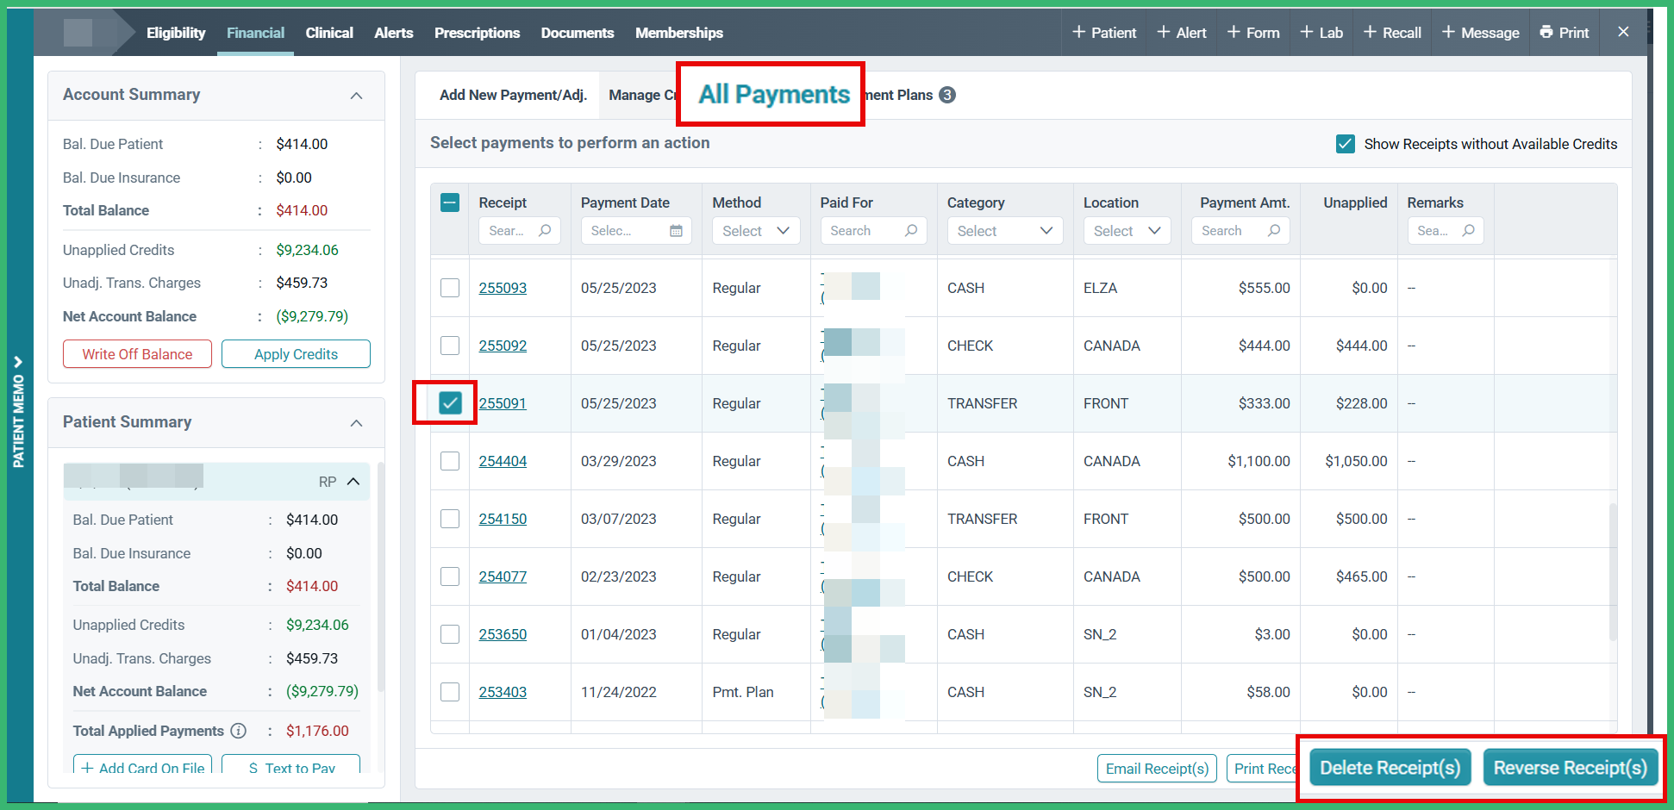Click the info icon beside Total Applied Payments
Image resolution: width=1674 pixels, height=810 pixels.
239,731
